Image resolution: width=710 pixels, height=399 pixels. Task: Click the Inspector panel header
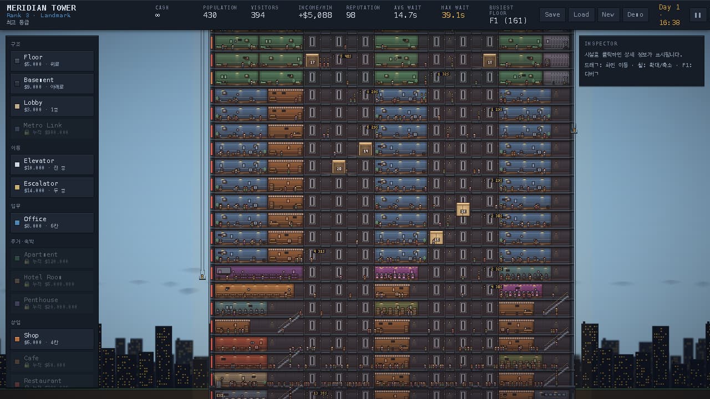(x=601, y=43)
